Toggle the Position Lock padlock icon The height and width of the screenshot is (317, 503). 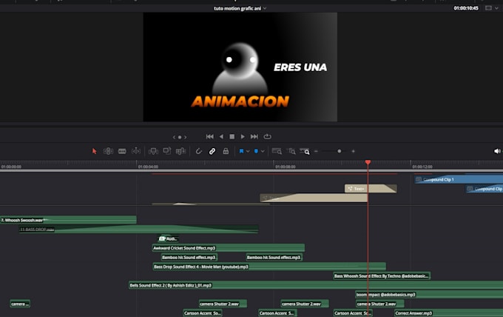pyautogui.click(x=226, y=151)
